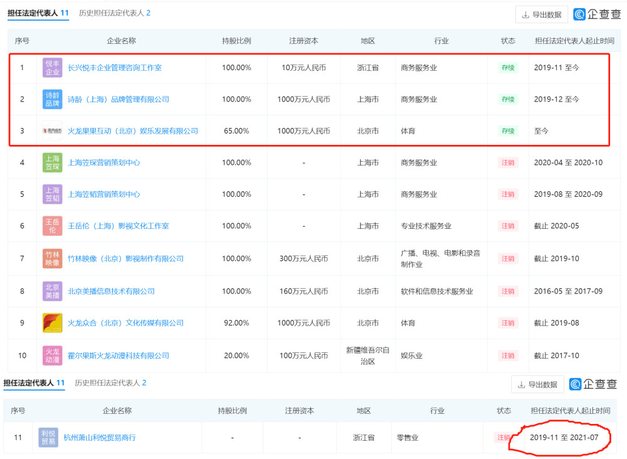Switch to lower 历史担任法定代表人 2 tab
Viewport: 627px width, 459px height.
pyautogui.click(x=110, y=383)
